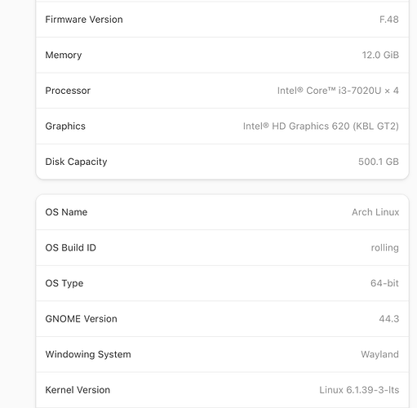The width and height of the screenshot is (417, 408).
Task: Click the 500.1 GB disk value
Action: click(x=379, y=162)
